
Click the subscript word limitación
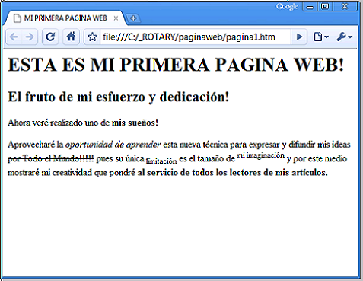(161, 161)
